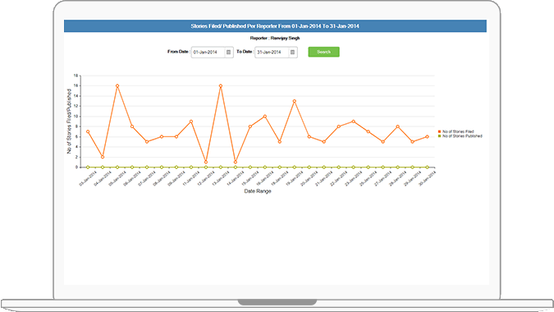
Task: Select the orange data point for 11-Jan-2014
Action: point(191,122)
